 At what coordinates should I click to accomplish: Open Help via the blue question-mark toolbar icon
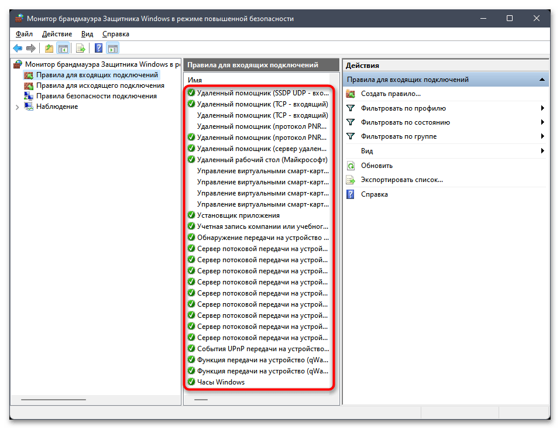pyautogui.click(x=99, y=49)
